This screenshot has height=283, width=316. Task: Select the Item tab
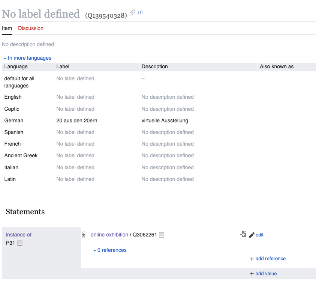pyautogui.click(x=7, y=28)
